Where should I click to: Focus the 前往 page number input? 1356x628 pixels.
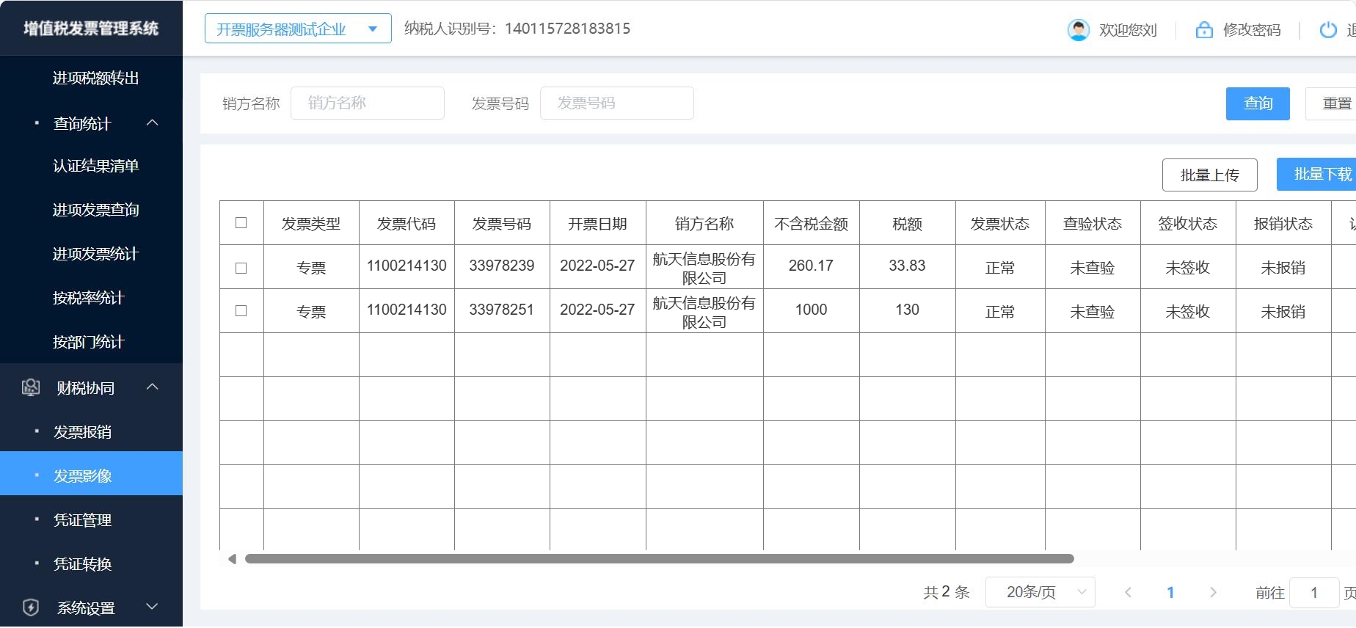tap(1314, 592)
